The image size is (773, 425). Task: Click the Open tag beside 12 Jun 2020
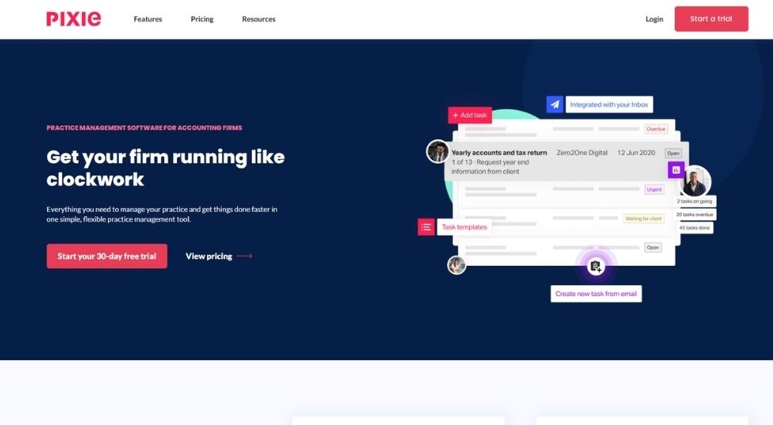point(673,153)
